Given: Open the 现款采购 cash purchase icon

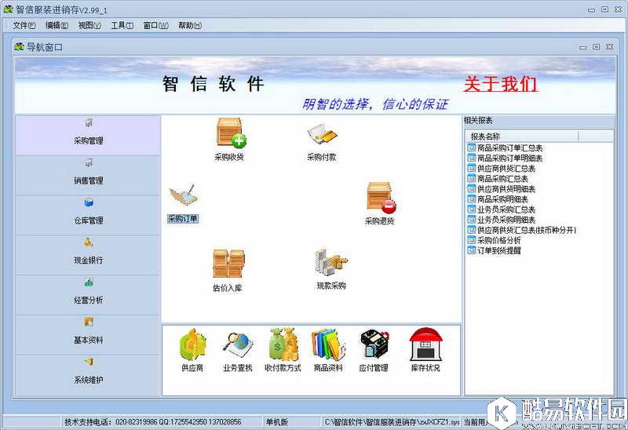Looking at the screenshot, I should tap(330, 262).
